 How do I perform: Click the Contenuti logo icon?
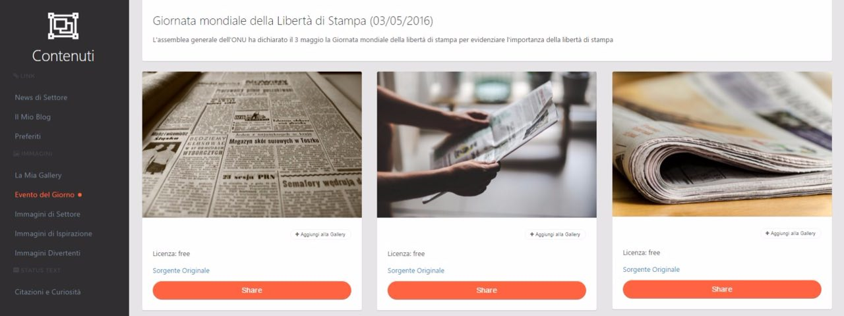click(63, 26)
